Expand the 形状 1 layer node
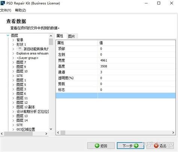The image size is (178, 152). pos(13,44)
